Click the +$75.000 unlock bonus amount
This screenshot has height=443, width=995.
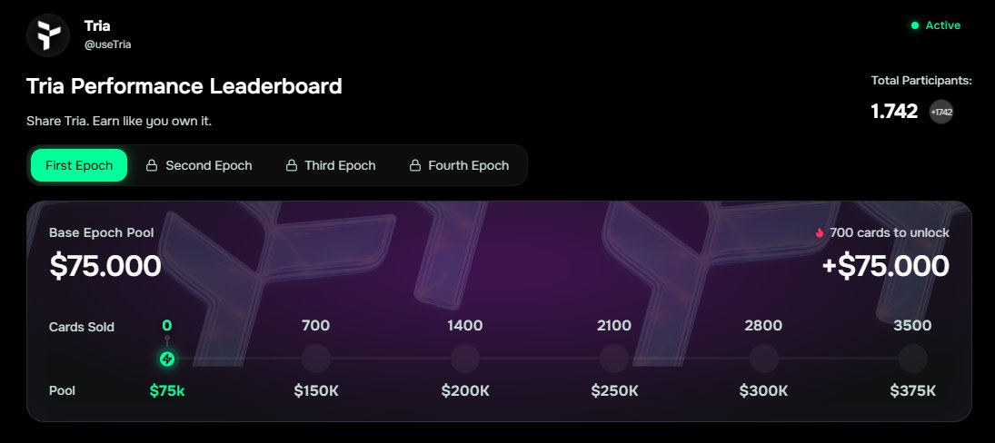(888, 266)
